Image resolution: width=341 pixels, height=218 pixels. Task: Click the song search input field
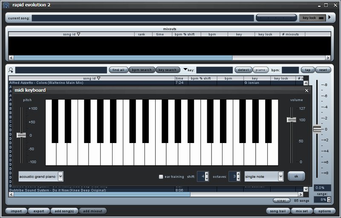[x=61, y=70]
